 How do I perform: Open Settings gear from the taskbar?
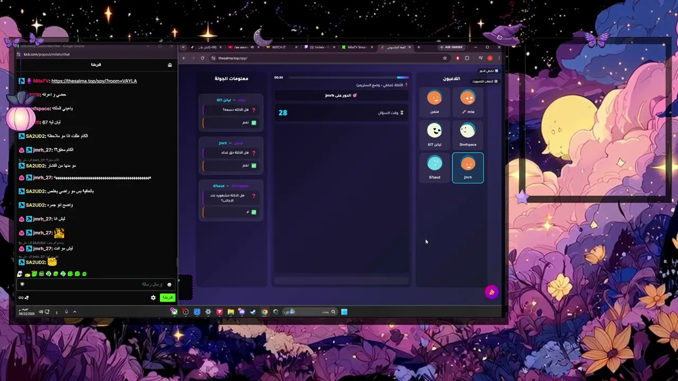coord(208,312)
